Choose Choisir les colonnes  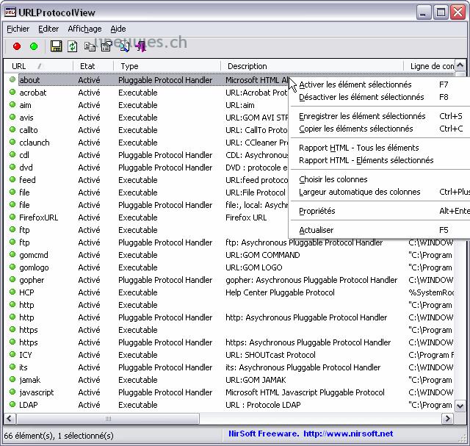click(379, 179)
